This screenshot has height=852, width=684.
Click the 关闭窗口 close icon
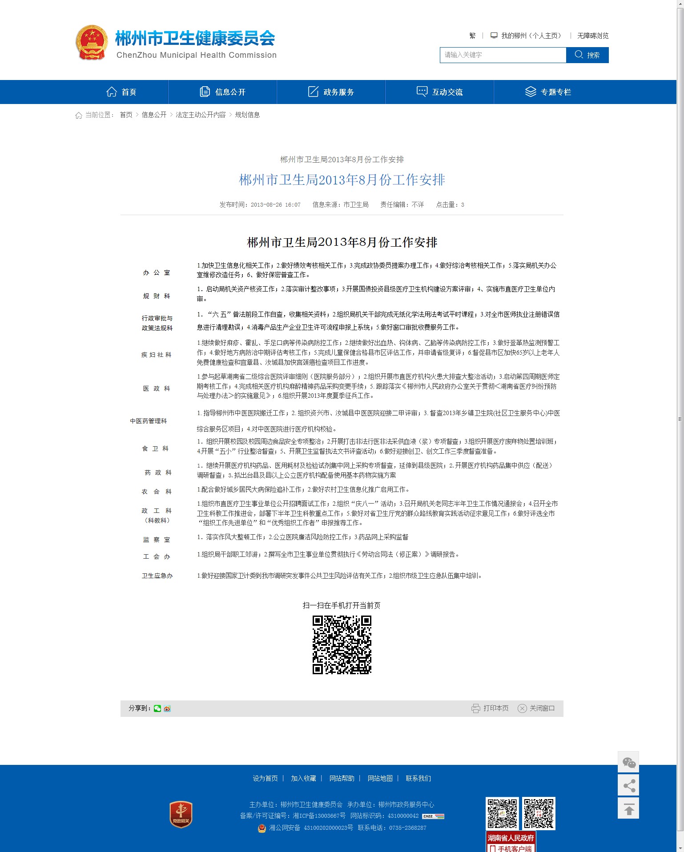tap(522, 708)
